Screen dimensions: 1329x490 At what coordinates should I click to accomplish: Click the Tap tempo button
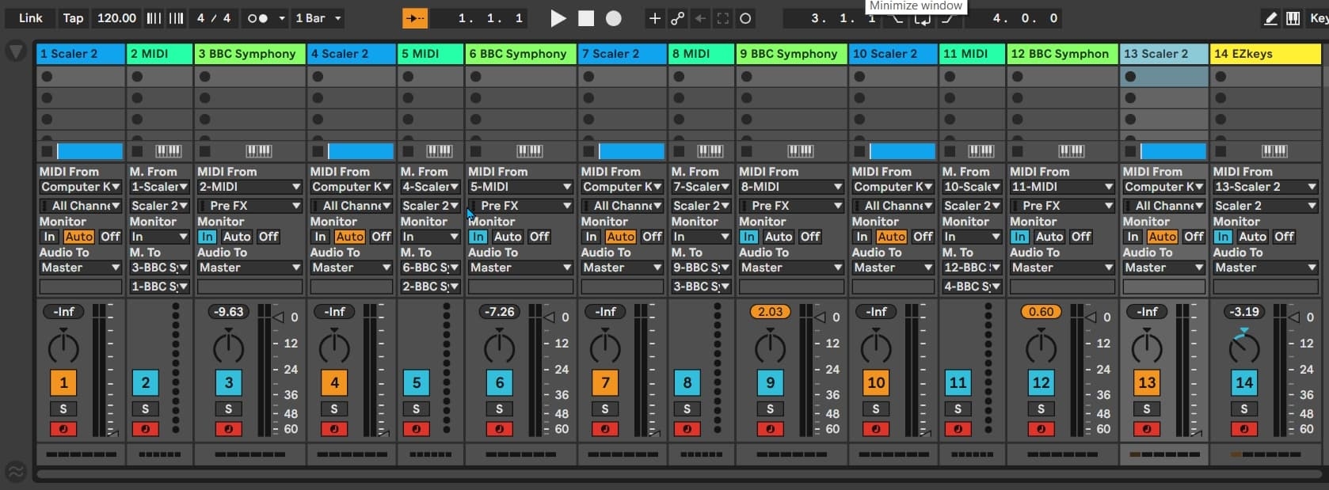click(73, 18)
